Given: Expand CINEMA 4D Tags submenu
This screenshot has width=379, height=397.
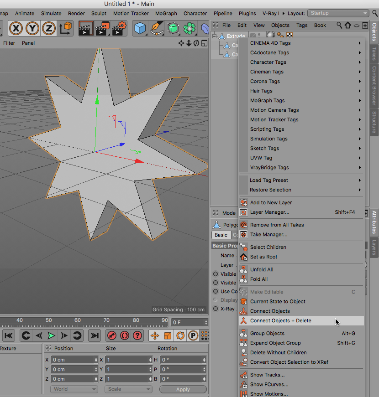Looking at the screenshot, I should click(301, 43).
